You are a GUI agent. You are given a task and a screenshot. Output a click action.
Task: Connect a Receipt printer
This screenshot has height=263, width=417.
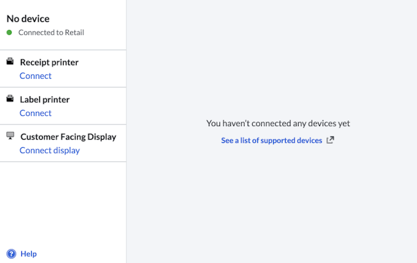35,76
